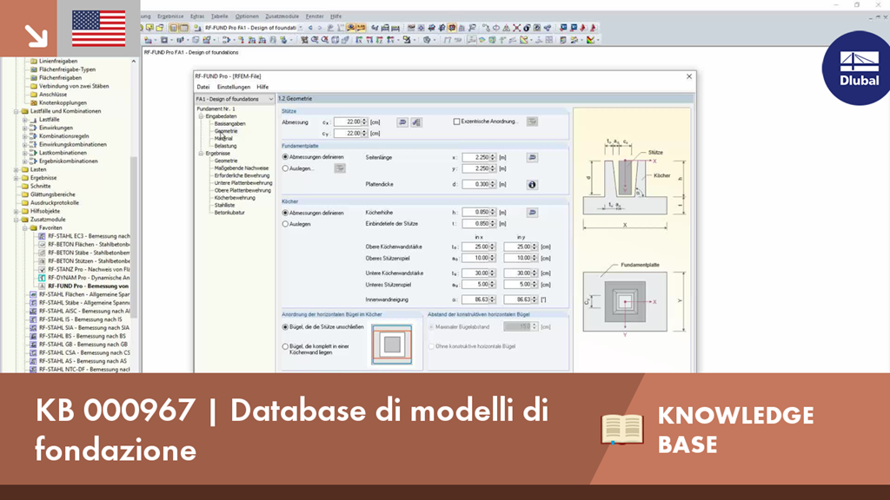Open Belastung page in dialog tree

pos(225,146)
